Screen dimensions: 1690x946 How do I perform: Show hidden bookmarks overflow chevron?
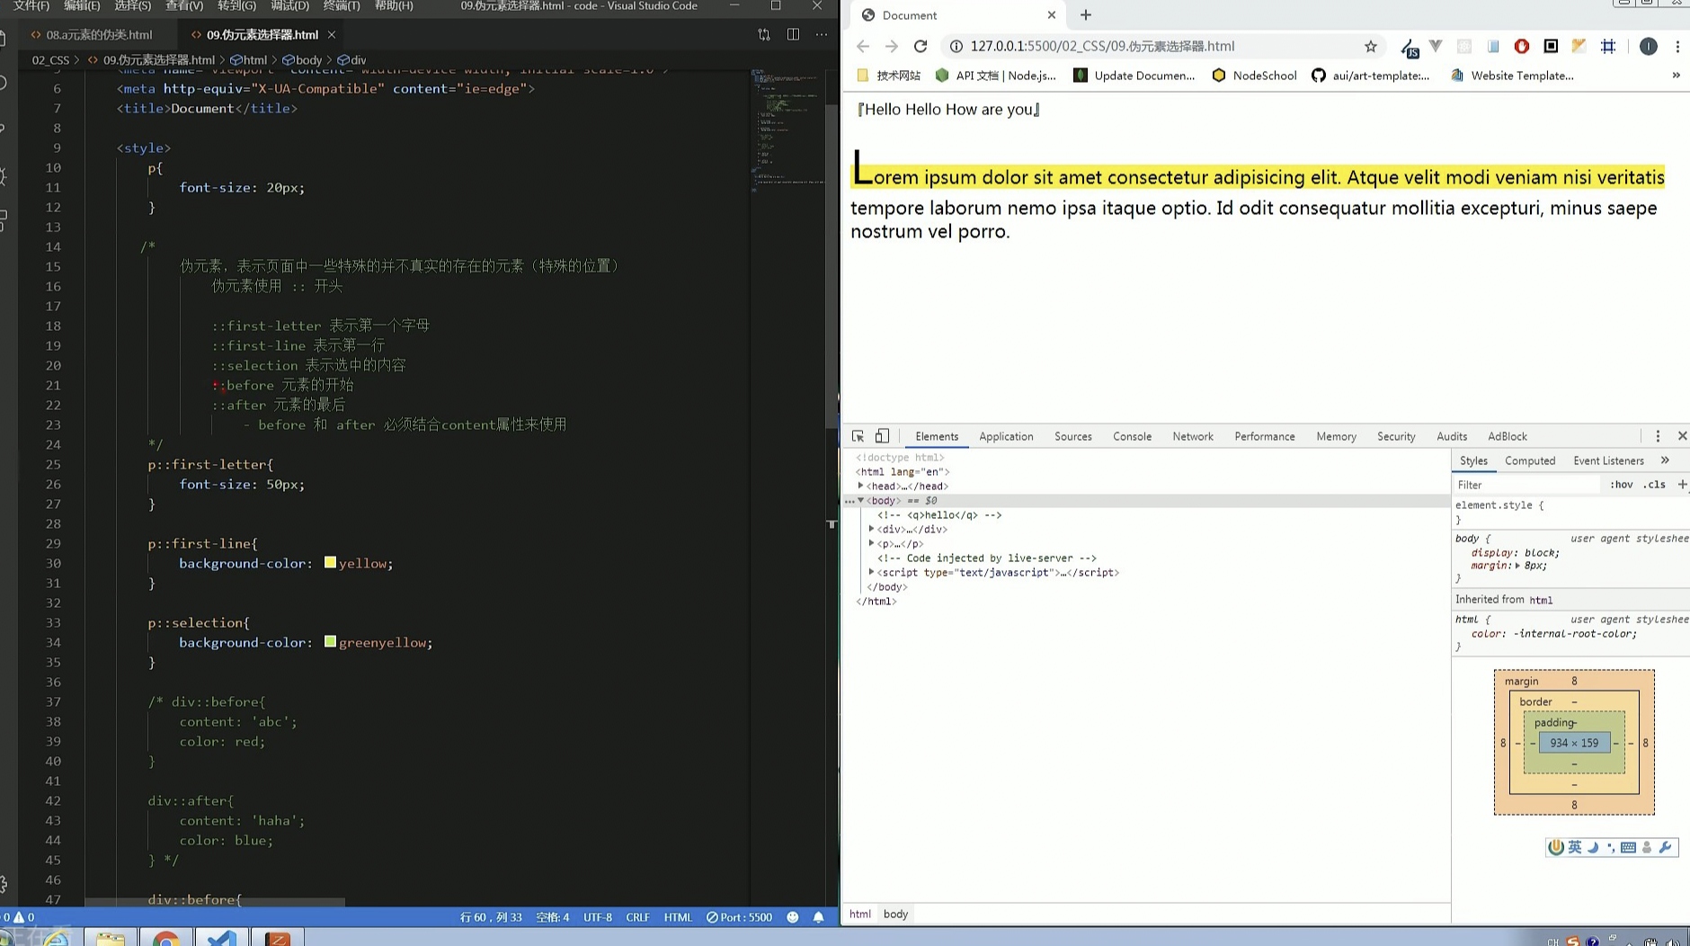[x=1676, y=76]
